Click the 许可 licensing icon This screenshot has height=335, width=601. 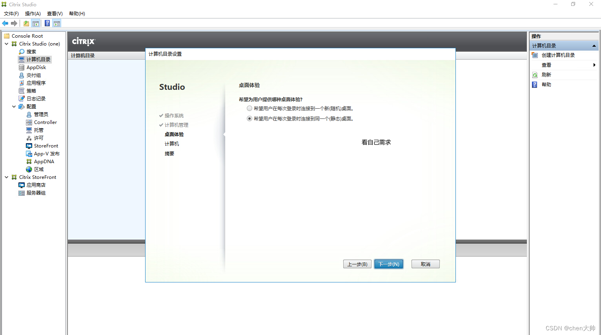(29, 138)
